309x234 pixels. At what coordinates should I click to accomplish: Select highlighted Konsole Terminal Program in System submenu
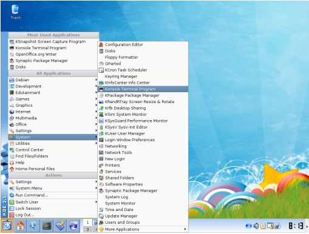point(143,89)
